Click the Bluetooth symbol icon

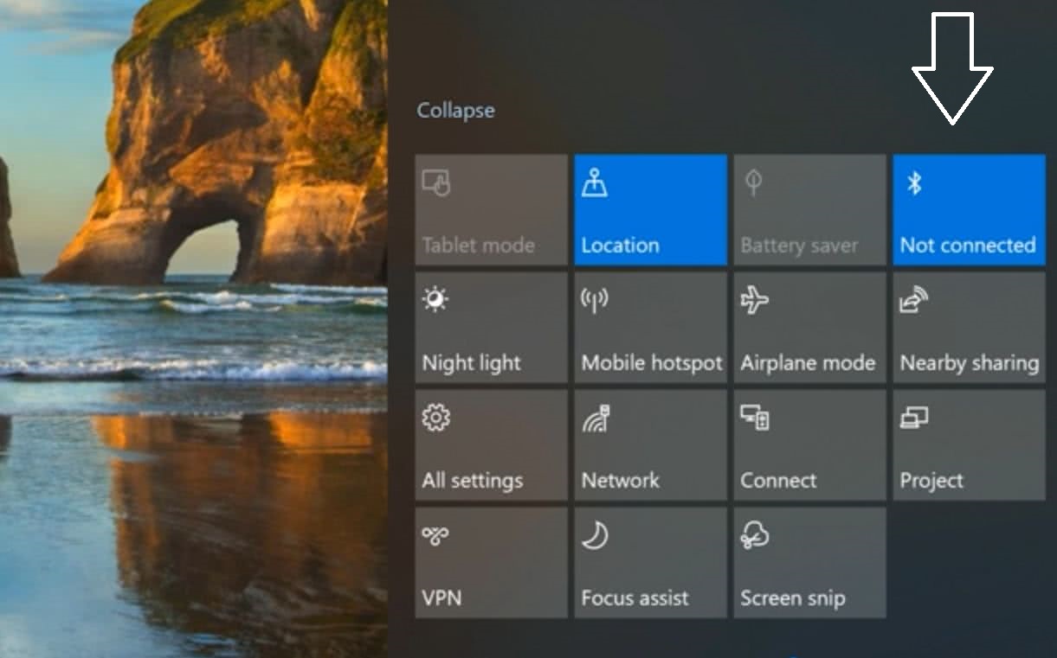(913, 183)
